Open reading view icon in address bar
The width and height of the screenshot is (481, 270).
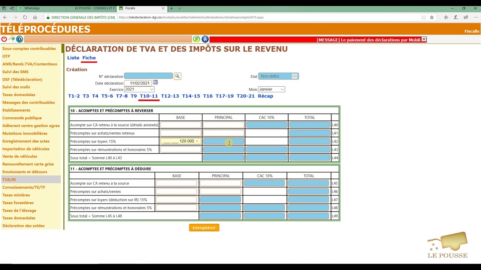424,17
